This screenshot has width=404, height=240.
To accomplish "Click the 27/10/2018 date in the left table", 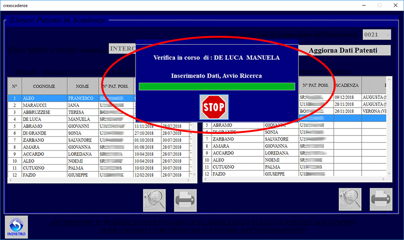I will point(144,133).
